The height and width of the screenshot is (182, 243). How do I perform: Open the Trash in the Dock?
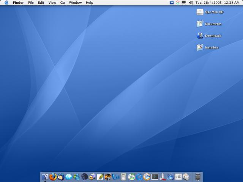pyautogui.click(x=197, y=177)
